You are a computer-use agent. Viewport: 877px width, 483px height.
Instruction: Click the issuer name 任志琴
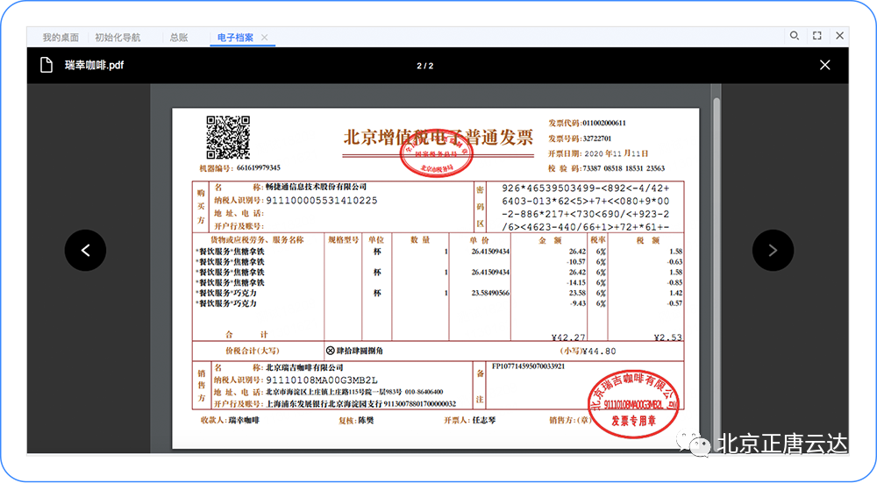484,420
